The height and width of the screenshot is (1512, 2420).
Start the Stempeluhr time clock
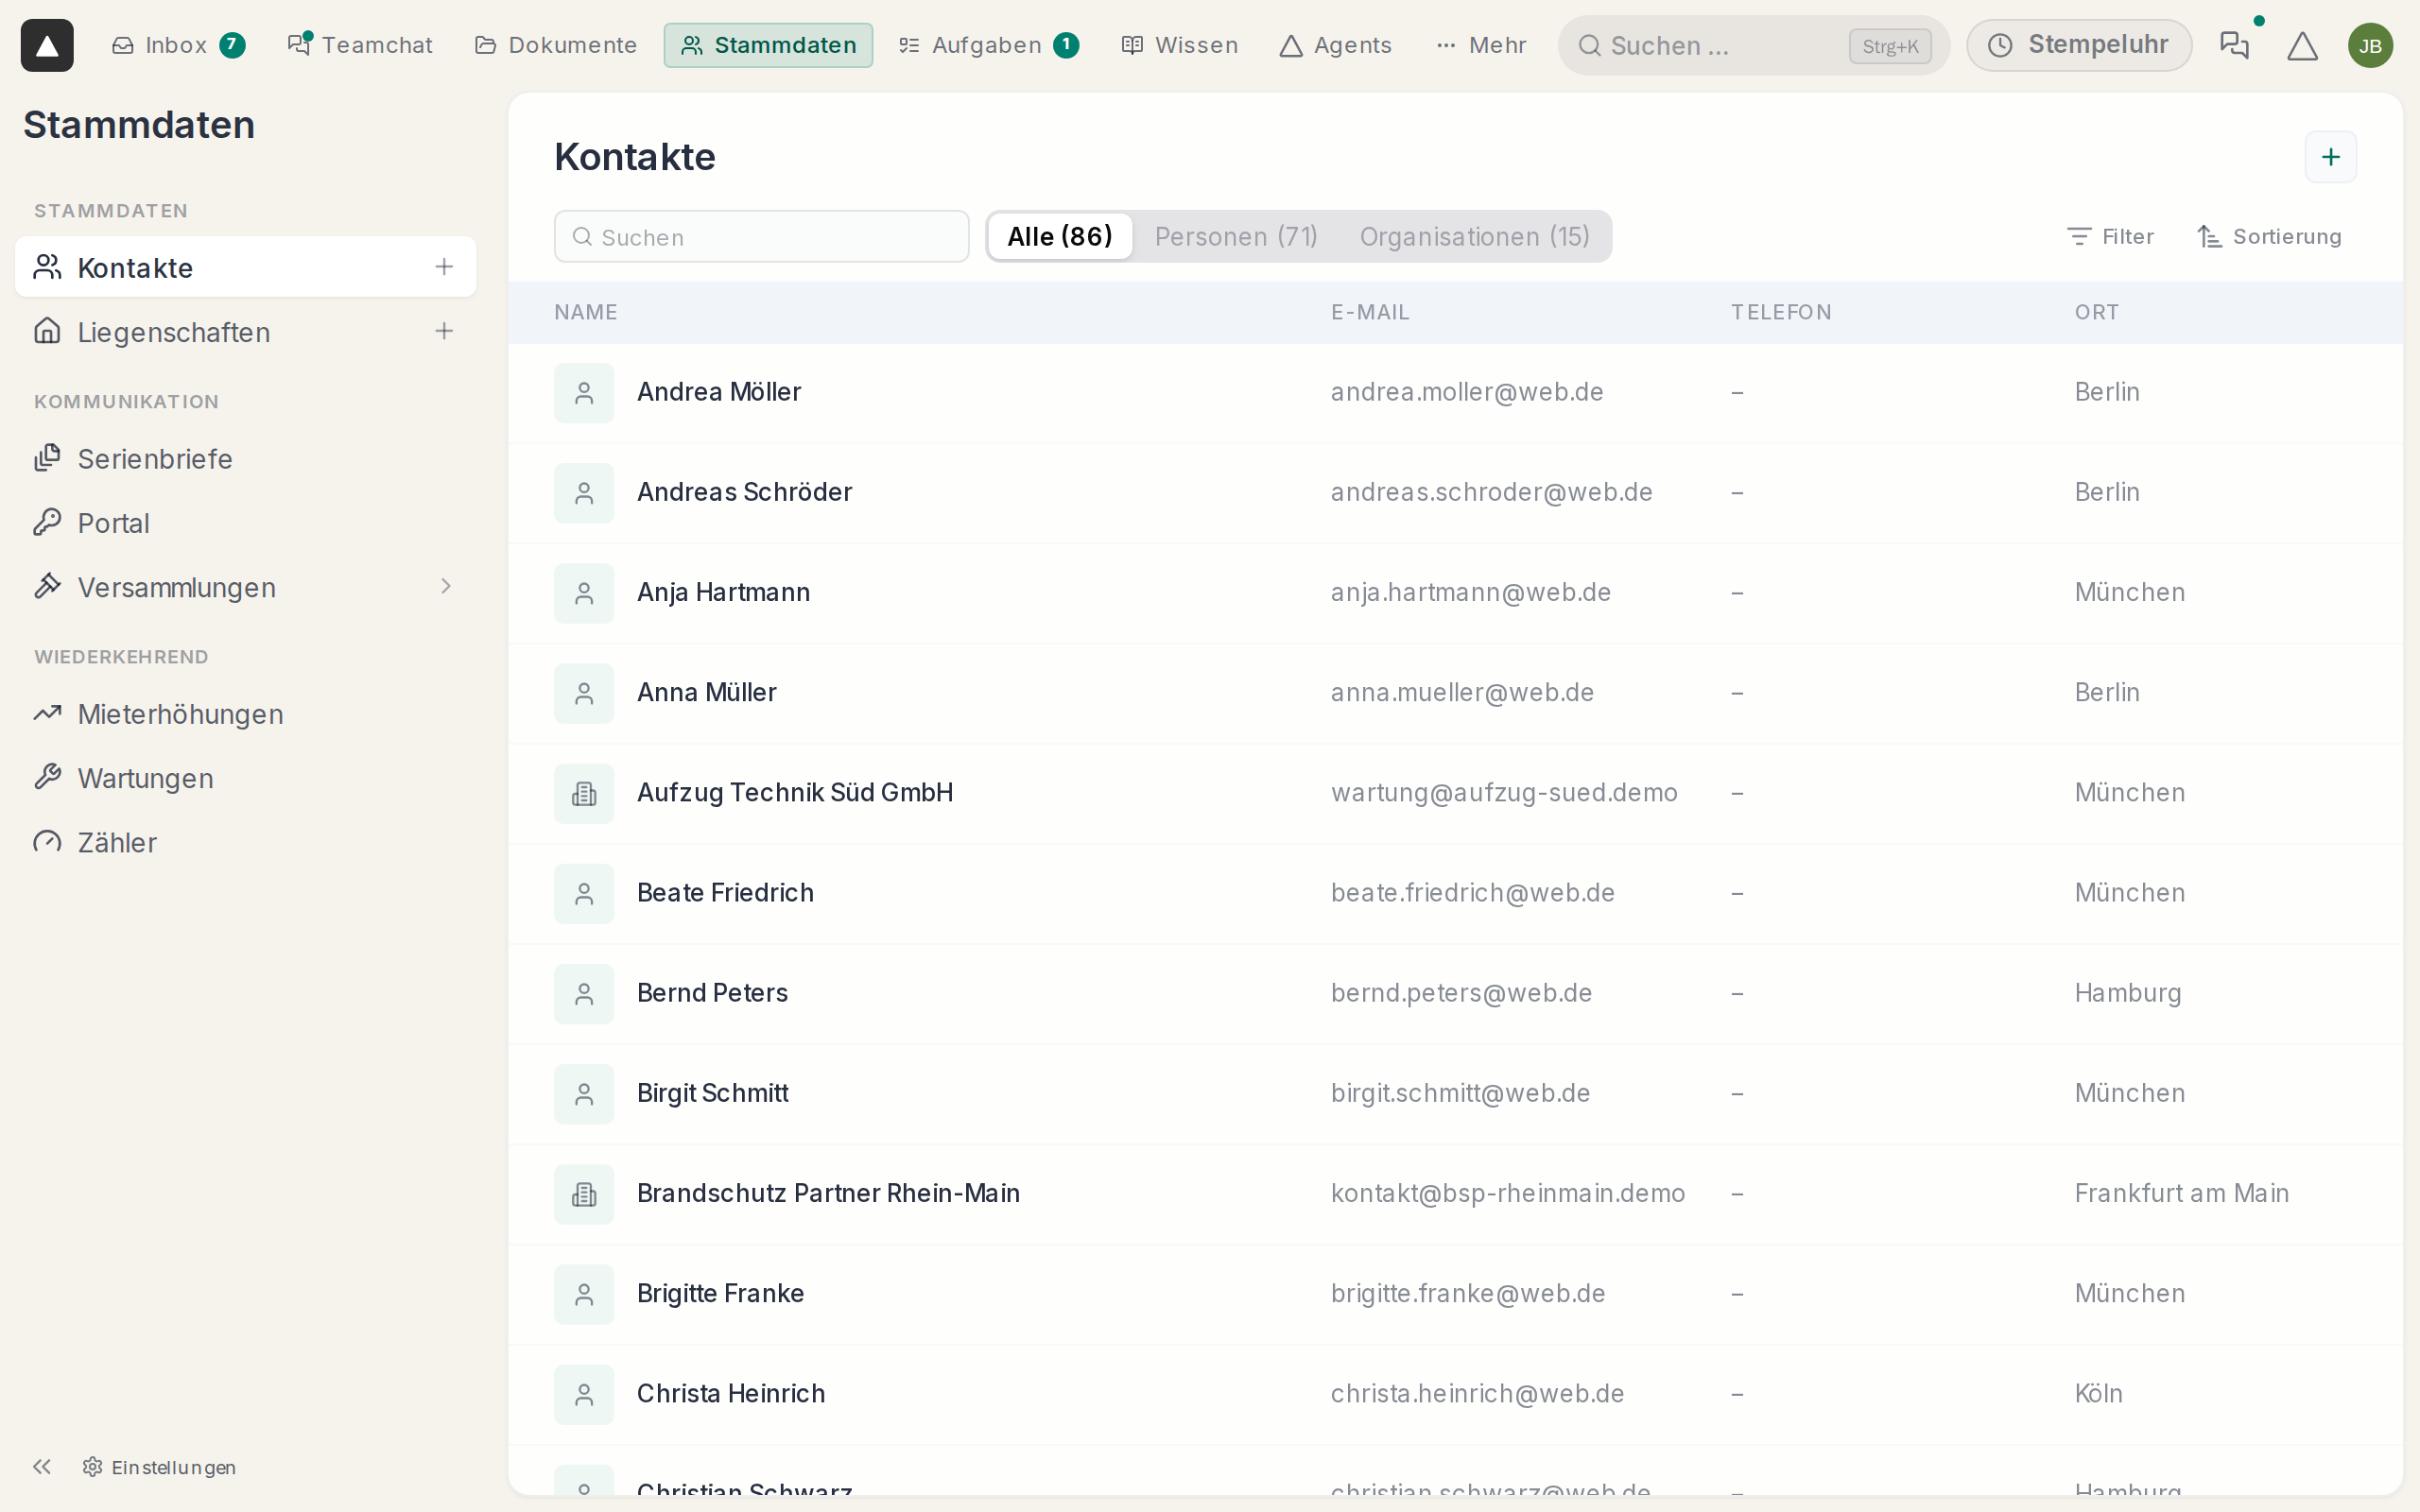click(x=2079, y=45)
